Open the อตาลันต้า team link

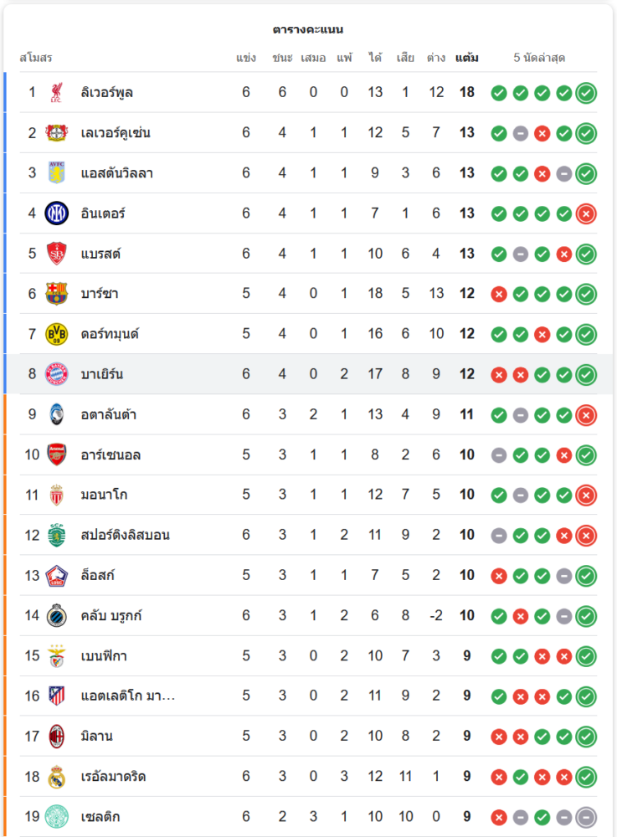[x=109, y=414]
